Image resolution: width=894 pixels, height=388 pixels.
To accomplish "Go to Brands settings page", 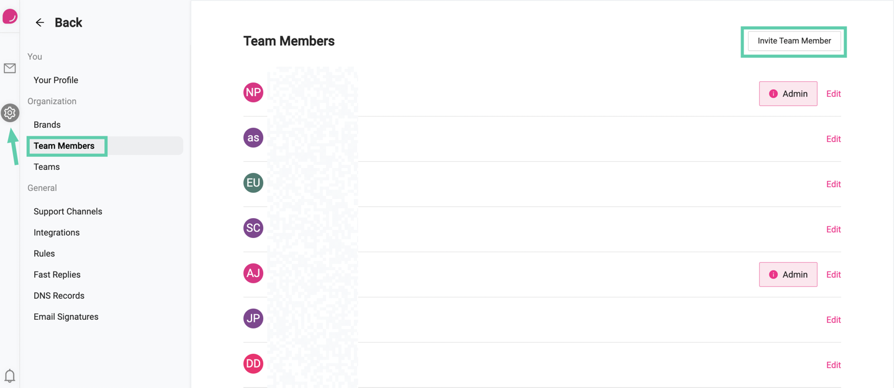I will pos(47,125).
